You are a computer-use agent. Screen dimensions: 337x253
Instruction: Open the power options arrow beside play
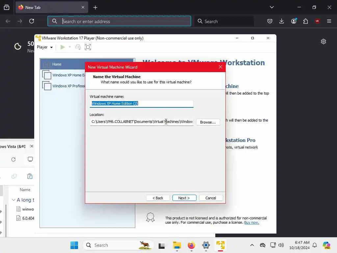[x=70, y=47]
